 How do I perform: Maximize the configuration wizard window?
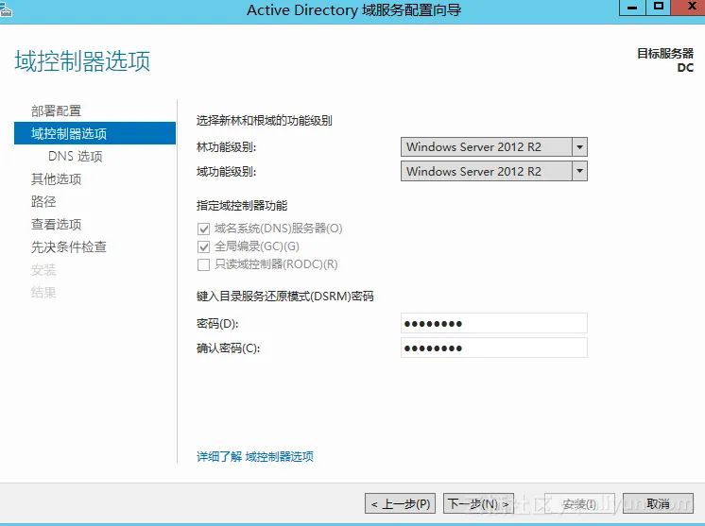pyautogui.click(x=659, y=8)
